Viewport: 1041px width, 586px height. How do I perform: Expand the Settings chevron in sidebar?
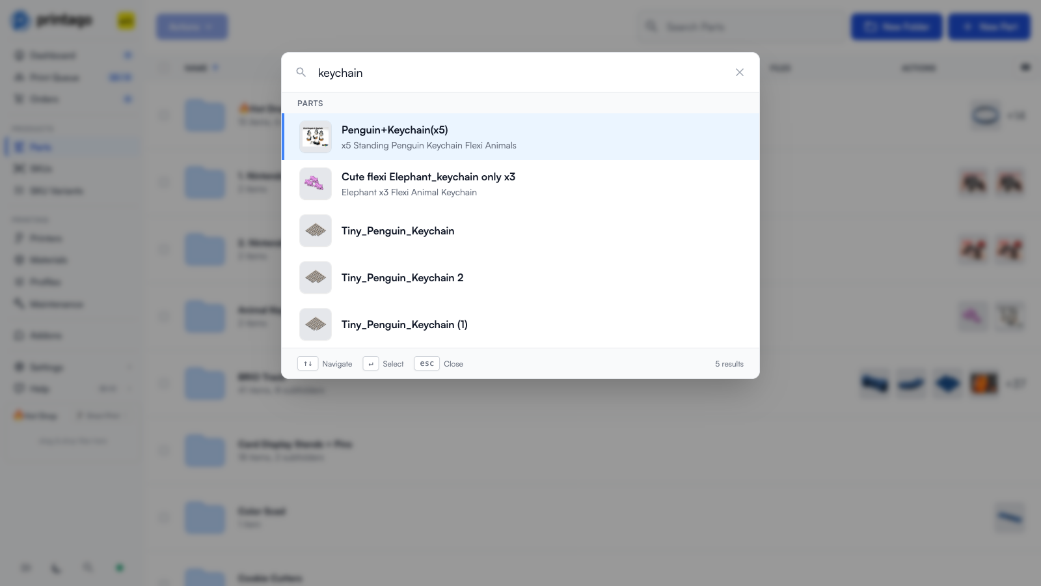coord(129,367)
